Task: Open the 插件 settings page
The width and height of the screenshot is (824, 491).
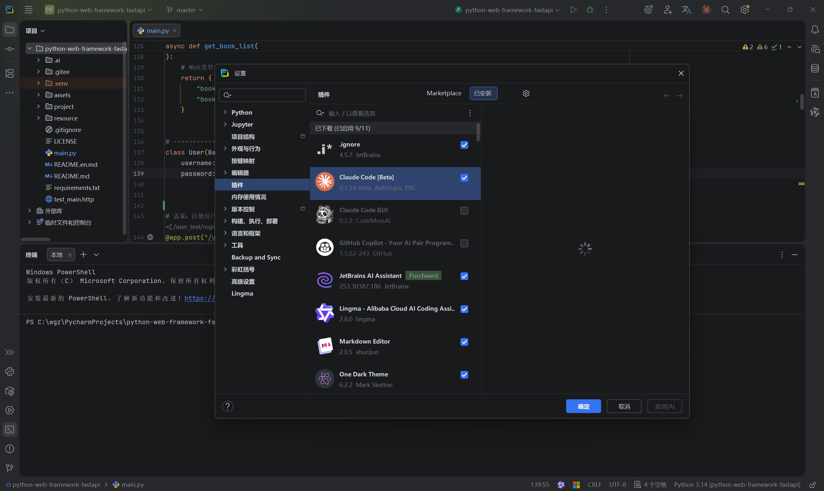Action: [262, 185]
